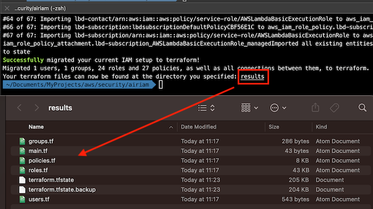Select the policies.tf file name
Viewport: 373px width, 209px height.
[x=42, y=161]
